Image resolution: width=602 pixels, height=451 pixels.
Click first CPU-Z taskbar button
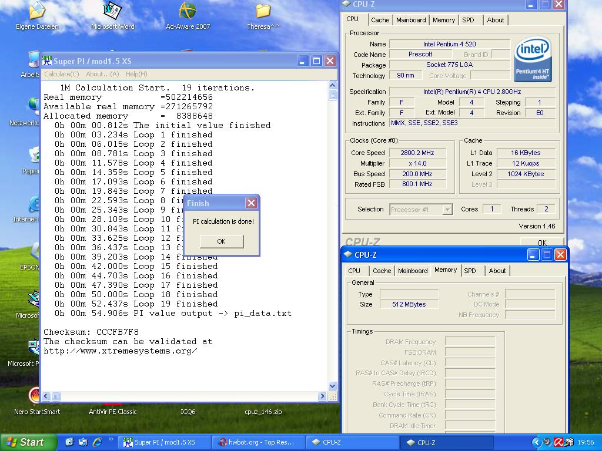click(353, 442)
